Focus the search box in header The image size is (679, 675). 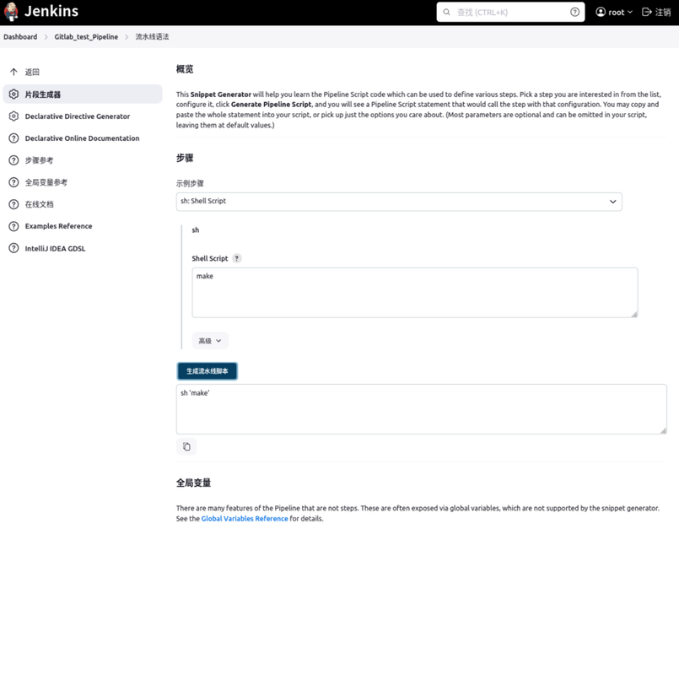tap(510, 12)
